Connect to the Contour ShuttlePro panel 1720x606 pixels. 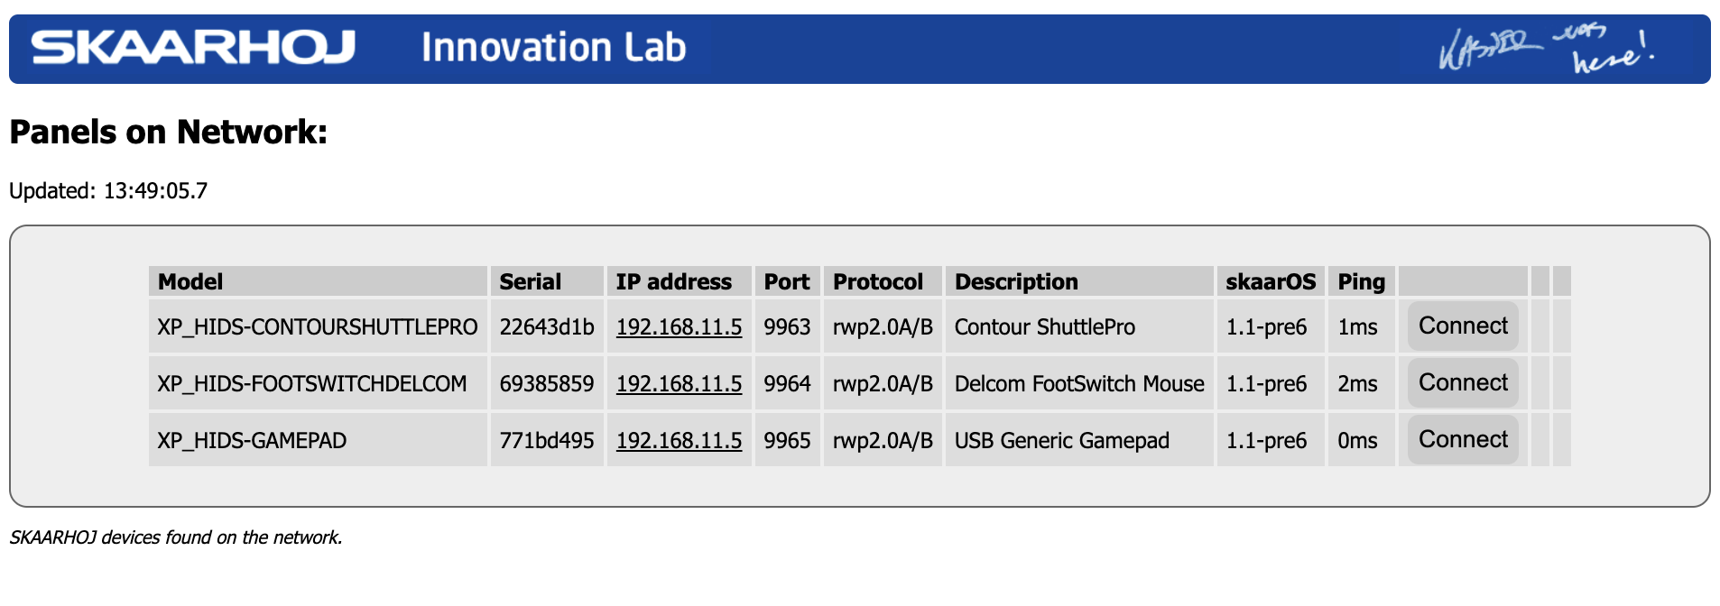(1463, 326)
